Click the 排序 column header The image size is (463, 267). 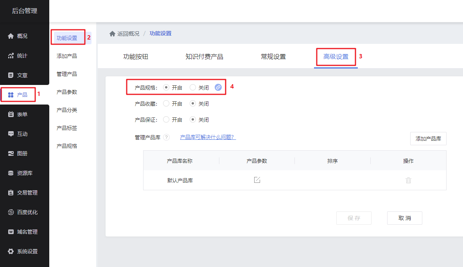tap(332, 161)
